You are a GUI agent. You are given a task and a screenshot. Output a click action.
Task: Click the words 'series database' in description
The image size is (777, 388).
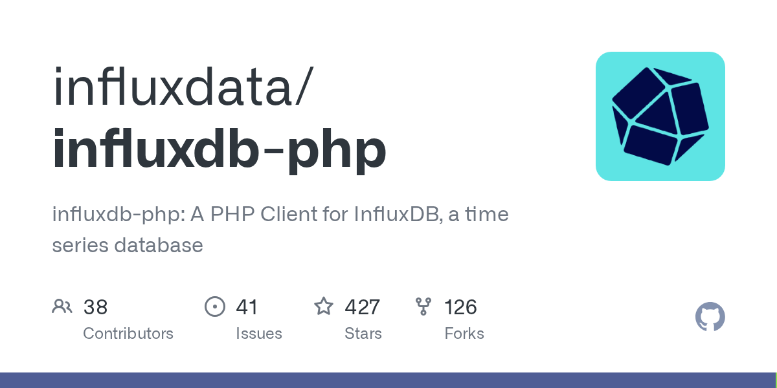128,246
